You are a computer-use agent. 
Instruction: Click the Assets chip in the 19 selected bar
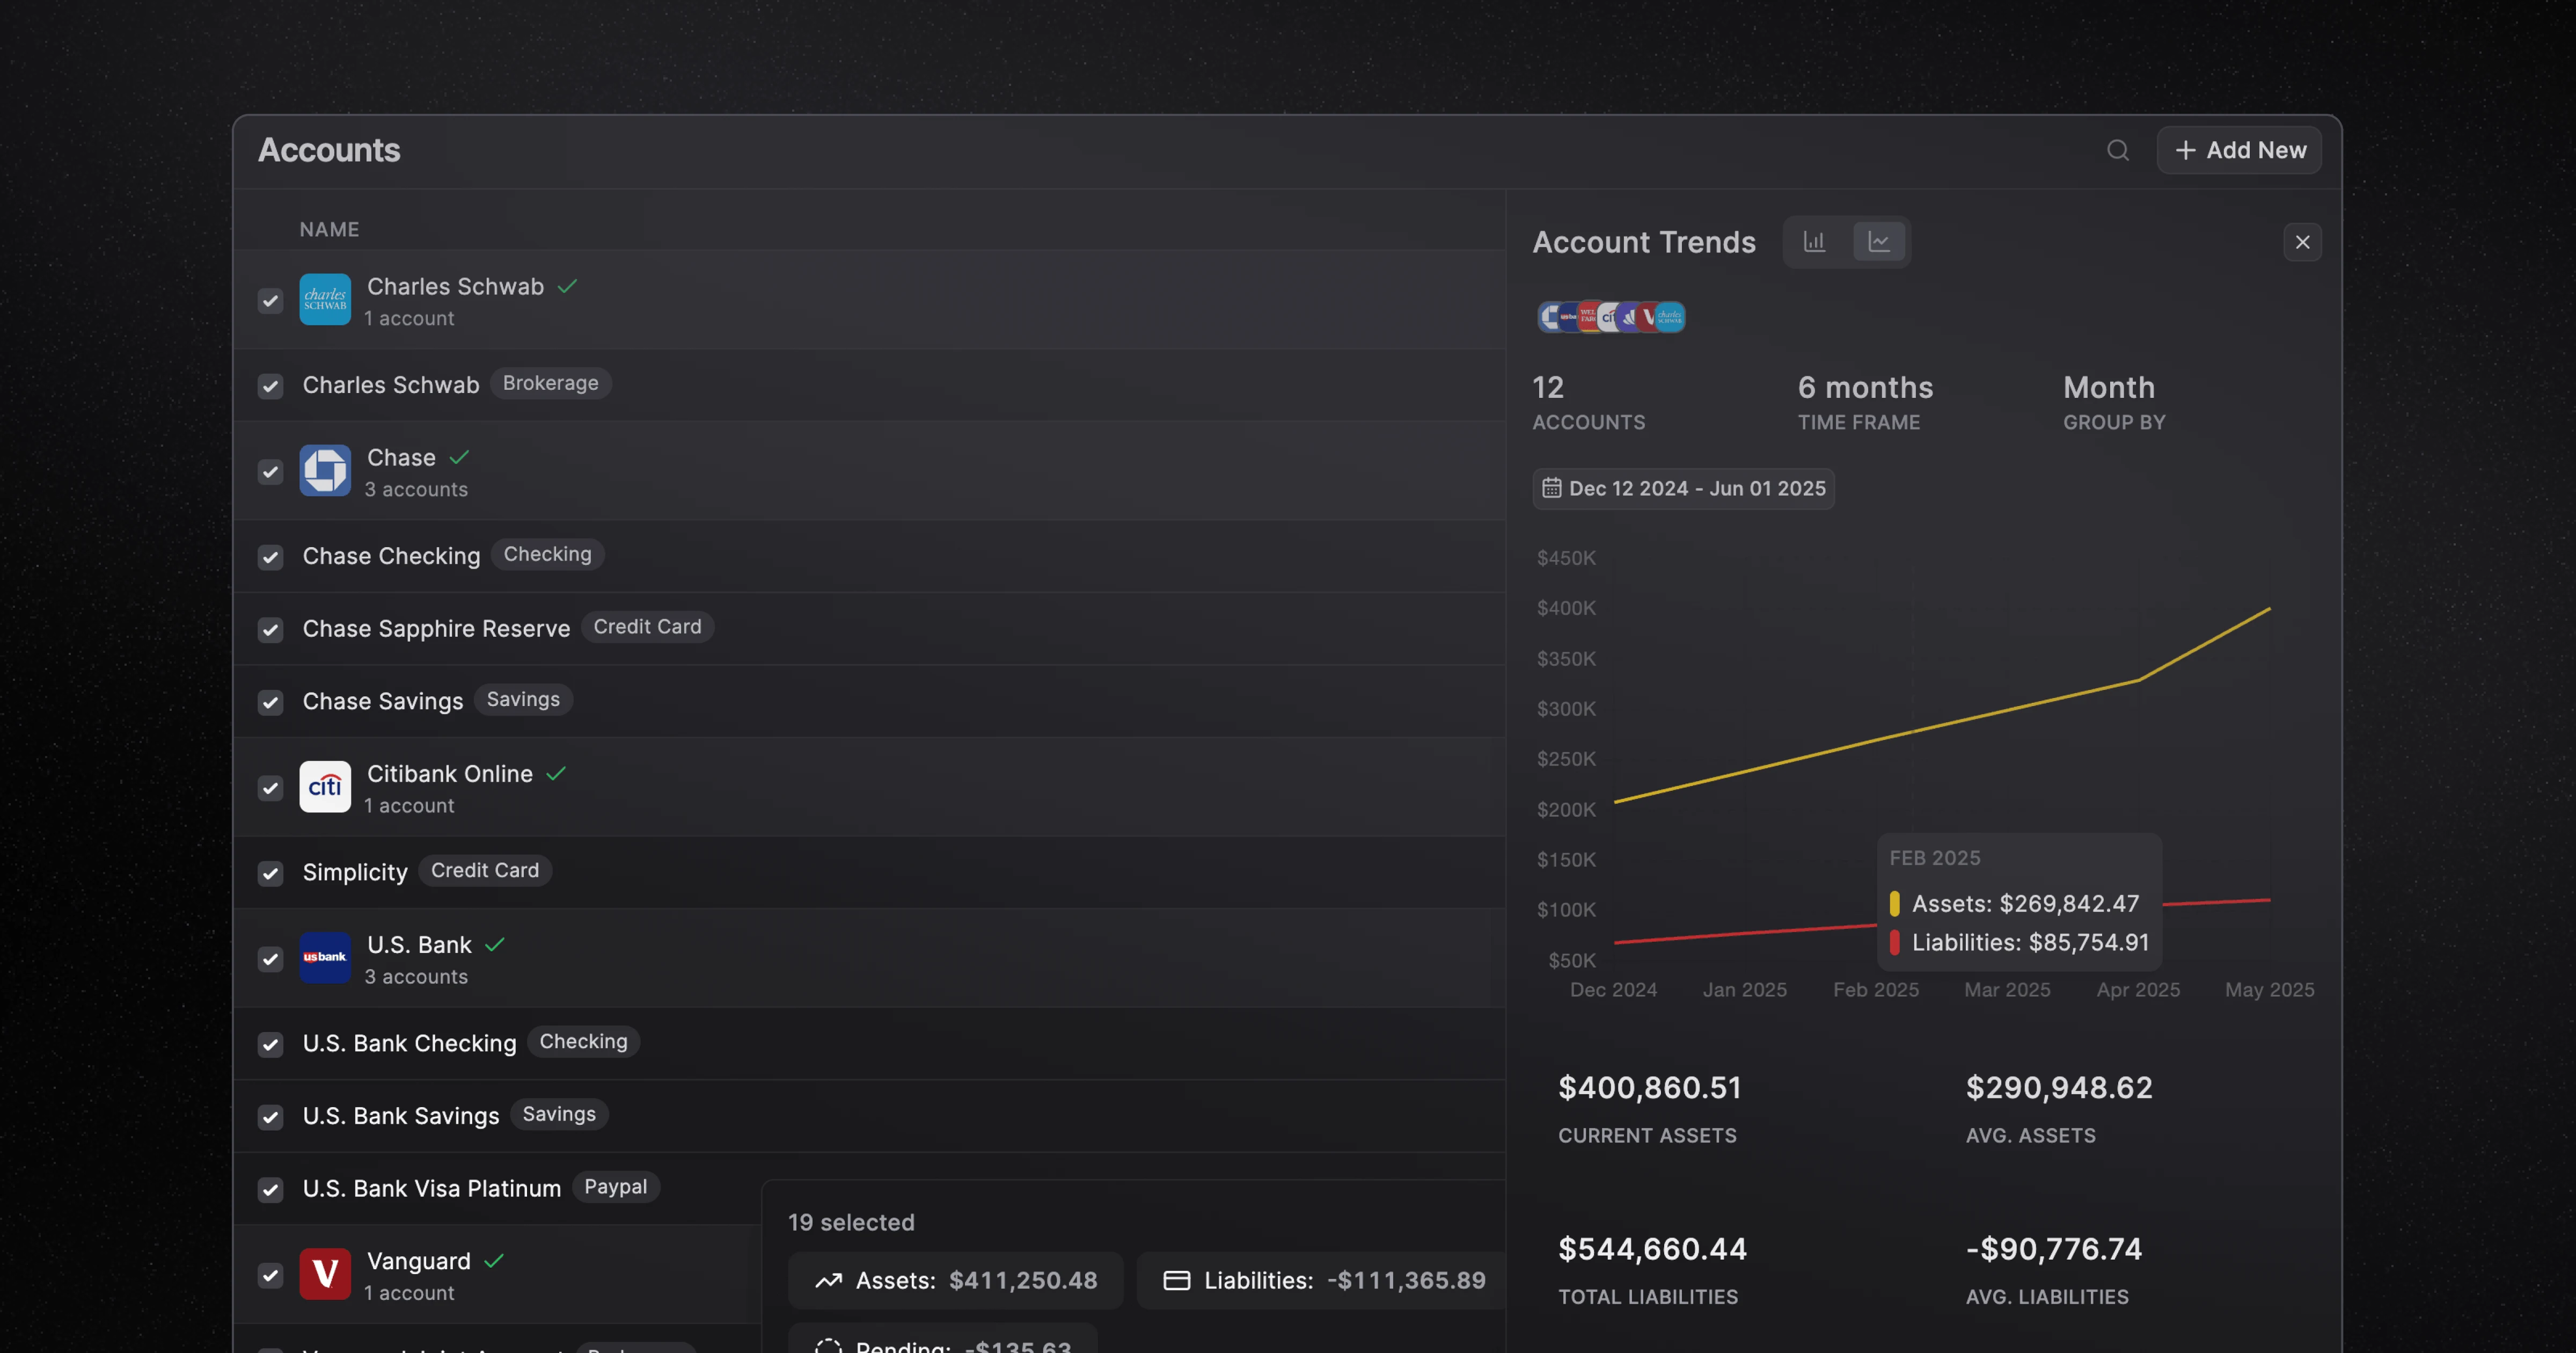click(x=955, y=1280)
